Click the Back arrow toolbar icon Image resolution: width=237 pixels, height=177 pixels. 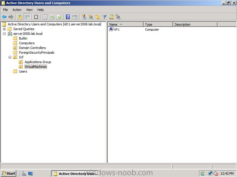tap(4, 17)
